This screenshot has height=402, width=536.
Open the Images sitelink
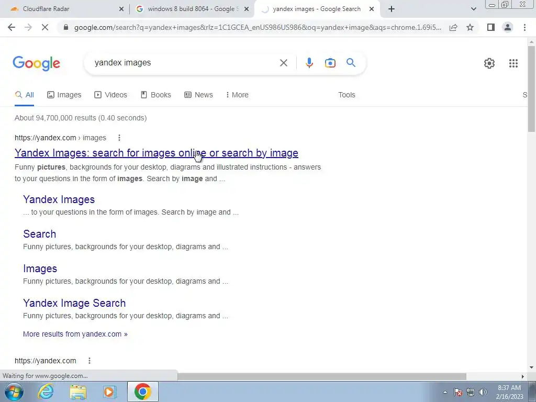coord(40,269)
